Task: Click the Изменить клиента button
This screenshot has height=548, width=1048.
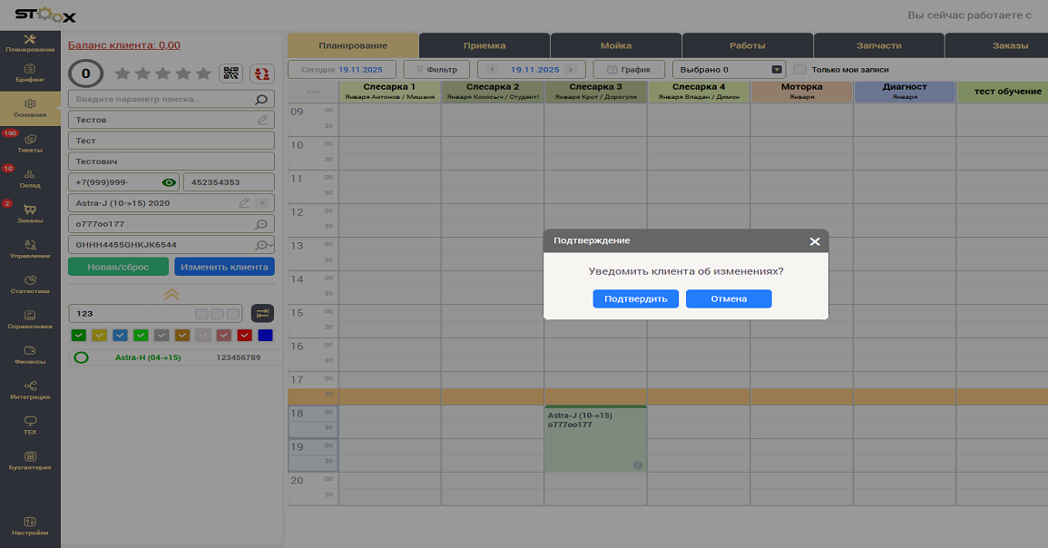Action: (x=225, y=267)
